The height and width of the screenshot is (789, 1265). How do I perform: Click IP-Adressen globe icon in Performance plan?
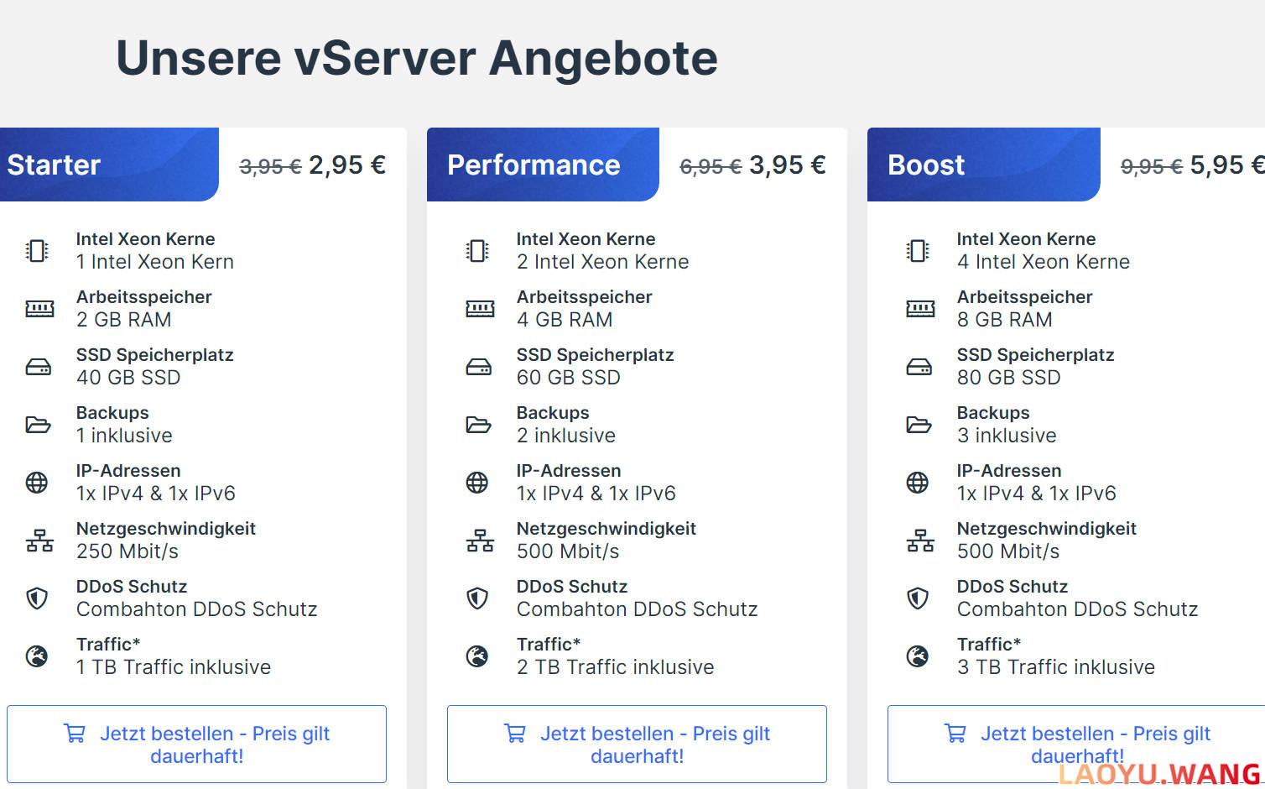point(477,483)
